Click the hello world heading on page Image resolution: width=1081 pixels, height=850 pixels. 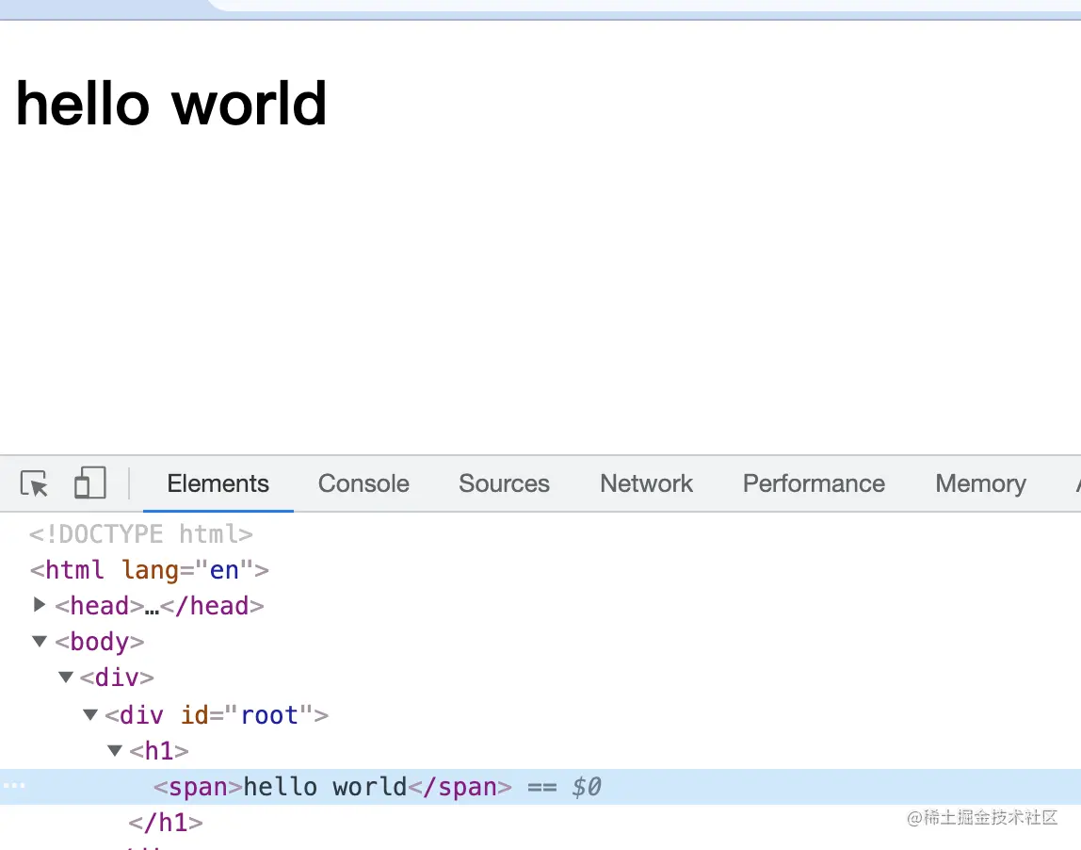coord(171,104)
